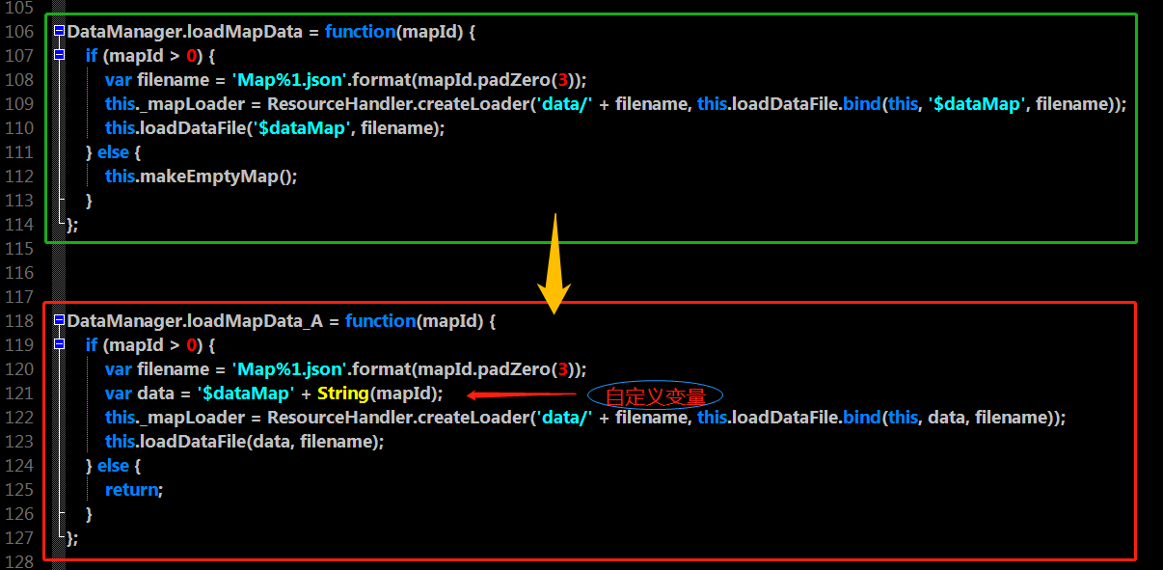Image resolution: width=1163 pixels, height=570 pixels.
Task: Click "'Map%1.json'" string on line 108
Action: click(288, 80)
